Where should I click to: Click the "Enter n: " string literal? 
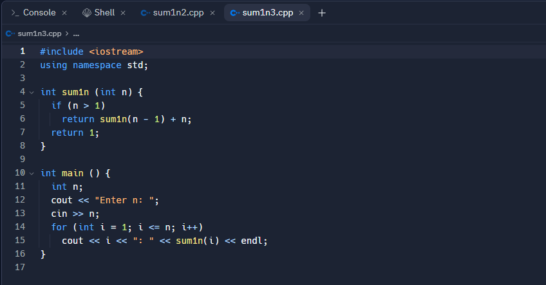[124, 201]
